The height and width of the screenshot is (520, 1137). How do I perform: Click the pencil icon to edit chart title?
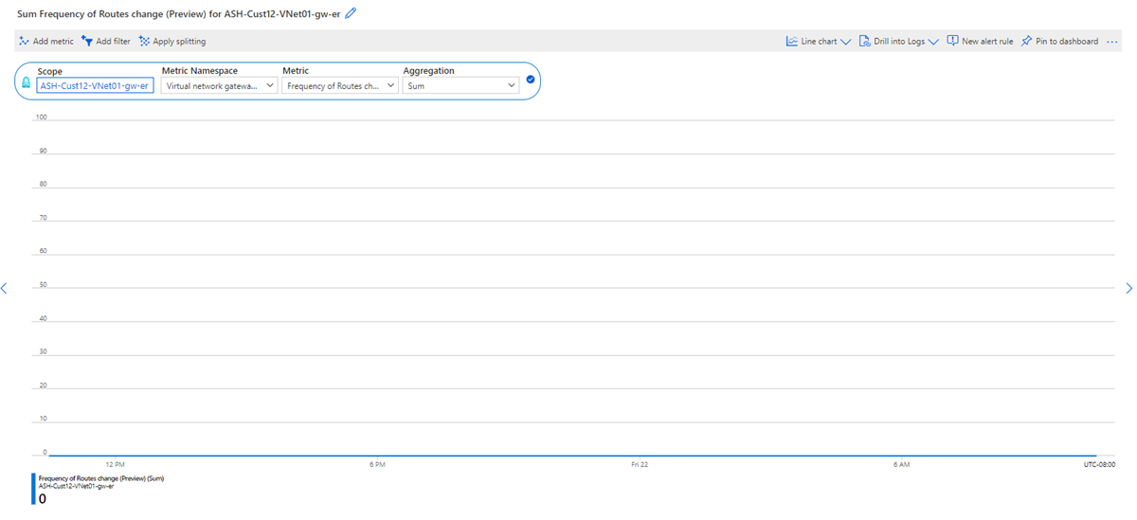pos(352,13)
